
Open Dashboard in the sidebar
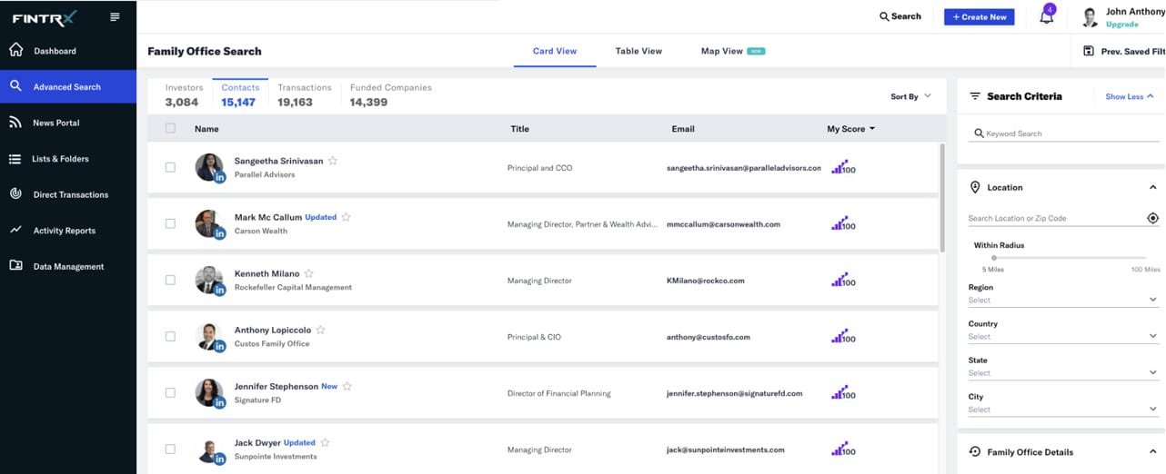coord(68,51)
